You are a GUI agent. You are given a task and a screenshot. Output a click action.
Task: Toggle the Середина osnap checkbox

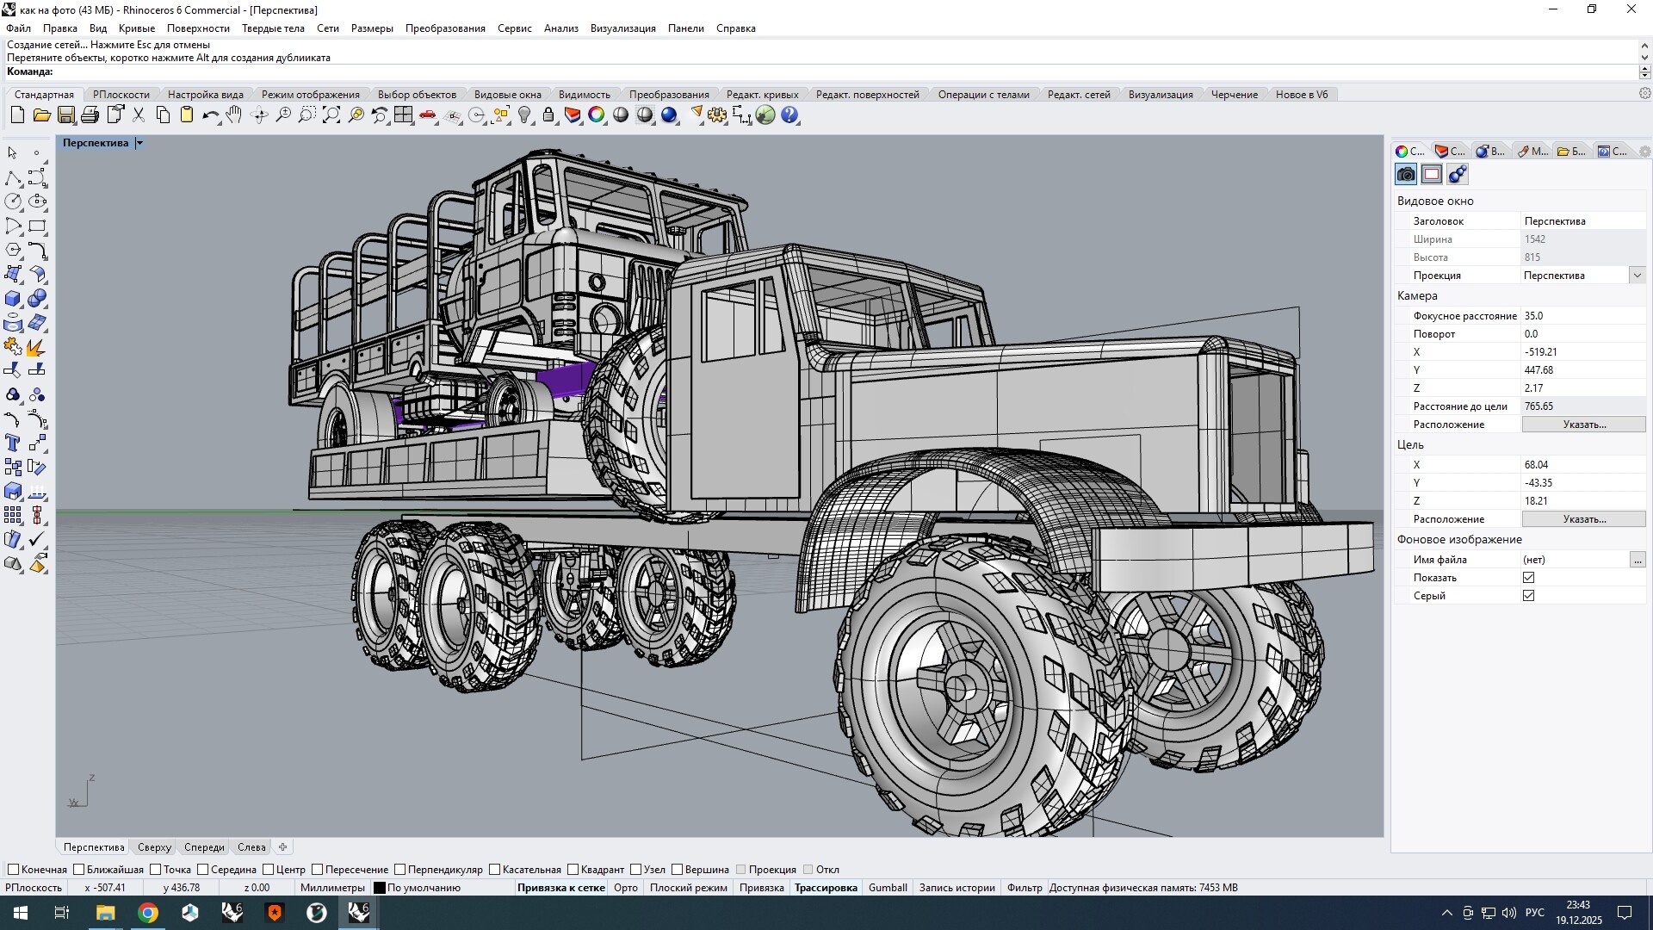click(203, 870)
